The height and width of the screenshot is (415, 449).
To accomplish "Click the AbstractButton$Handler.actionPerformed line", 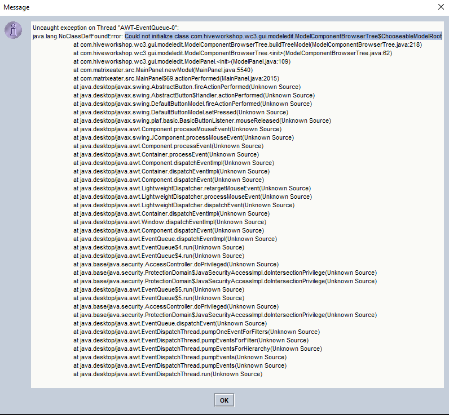I will coord(194,95).
